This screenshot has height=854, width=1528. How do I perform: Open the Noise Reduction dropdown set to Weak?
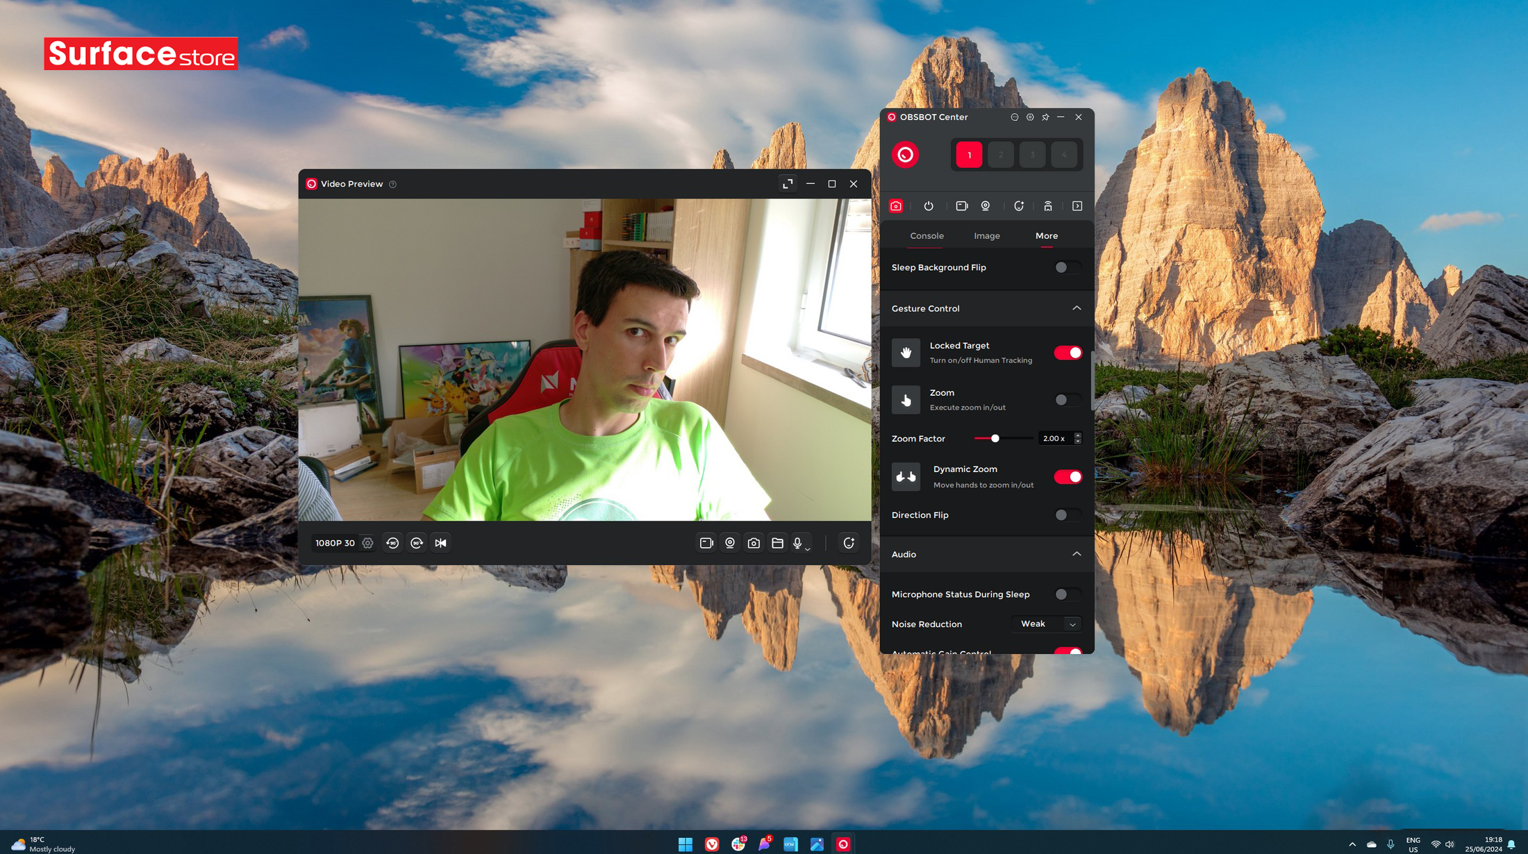(x=1046, y=623)
